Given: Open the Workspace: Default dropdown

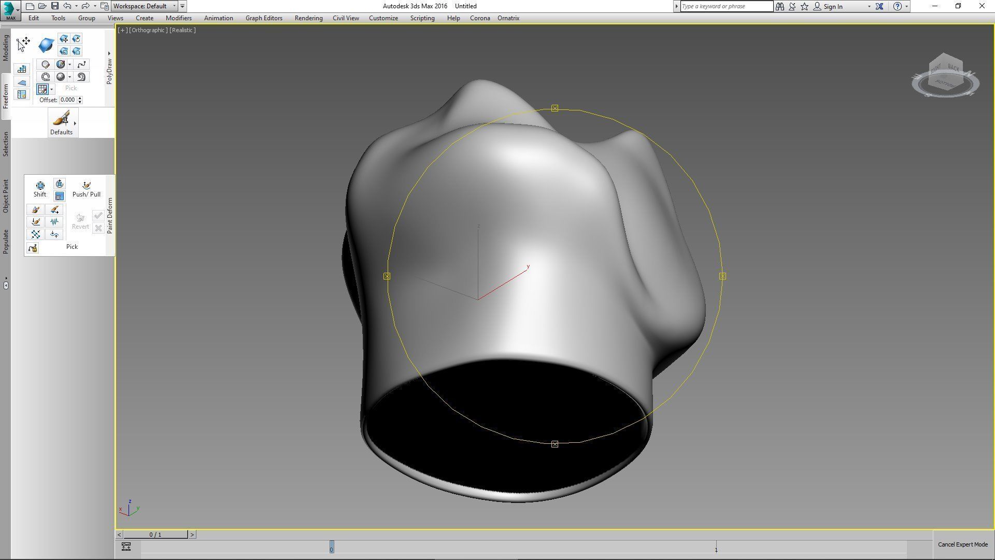Looking at the screenshot, I should [x=145, y=6].
